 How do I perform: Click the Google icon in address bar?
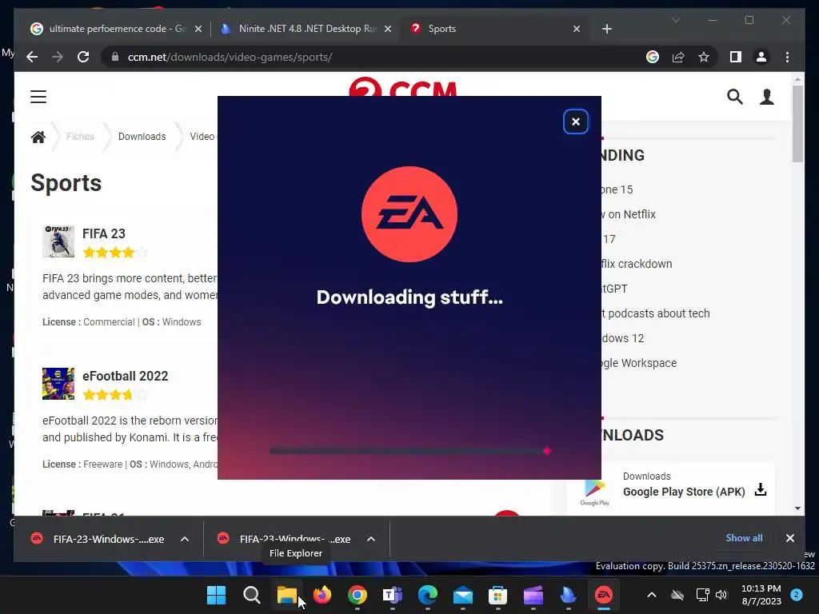click(x=653, y=57)
